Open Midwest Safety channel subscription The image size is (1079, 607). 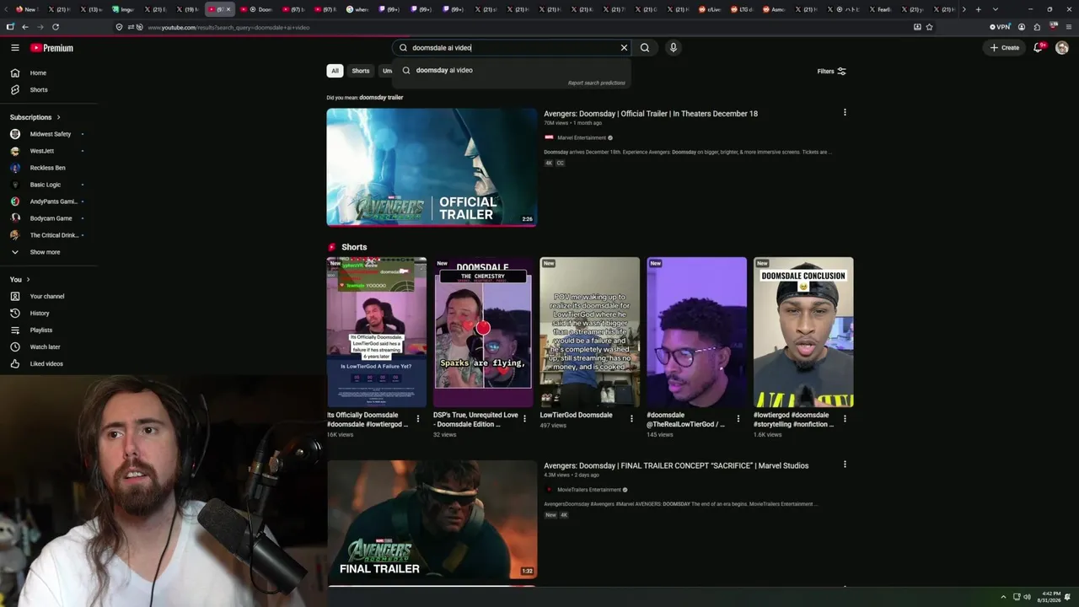coord(49,134)
